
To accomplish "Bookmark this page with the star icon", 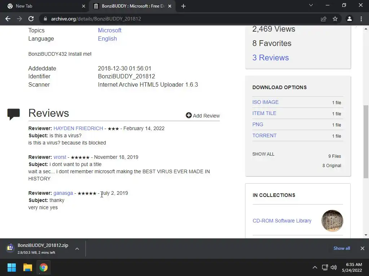I will tap(335, 19).
